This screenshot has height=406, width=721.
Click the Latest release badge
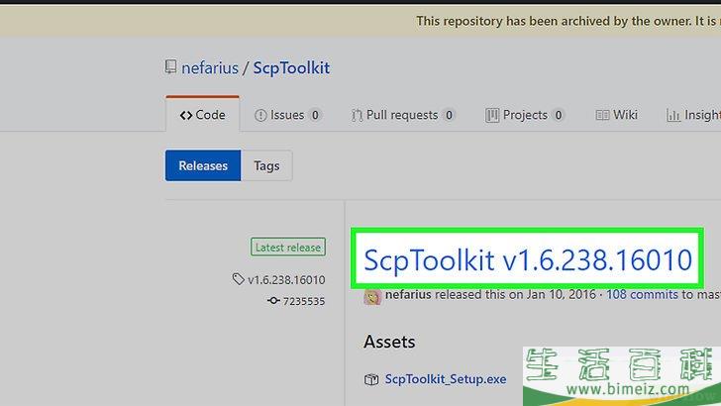coord(288,247)
